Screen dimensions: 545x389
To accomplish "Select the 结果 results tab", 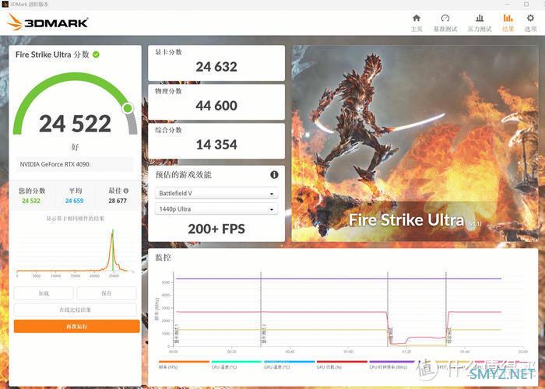I will pos(508,23).
